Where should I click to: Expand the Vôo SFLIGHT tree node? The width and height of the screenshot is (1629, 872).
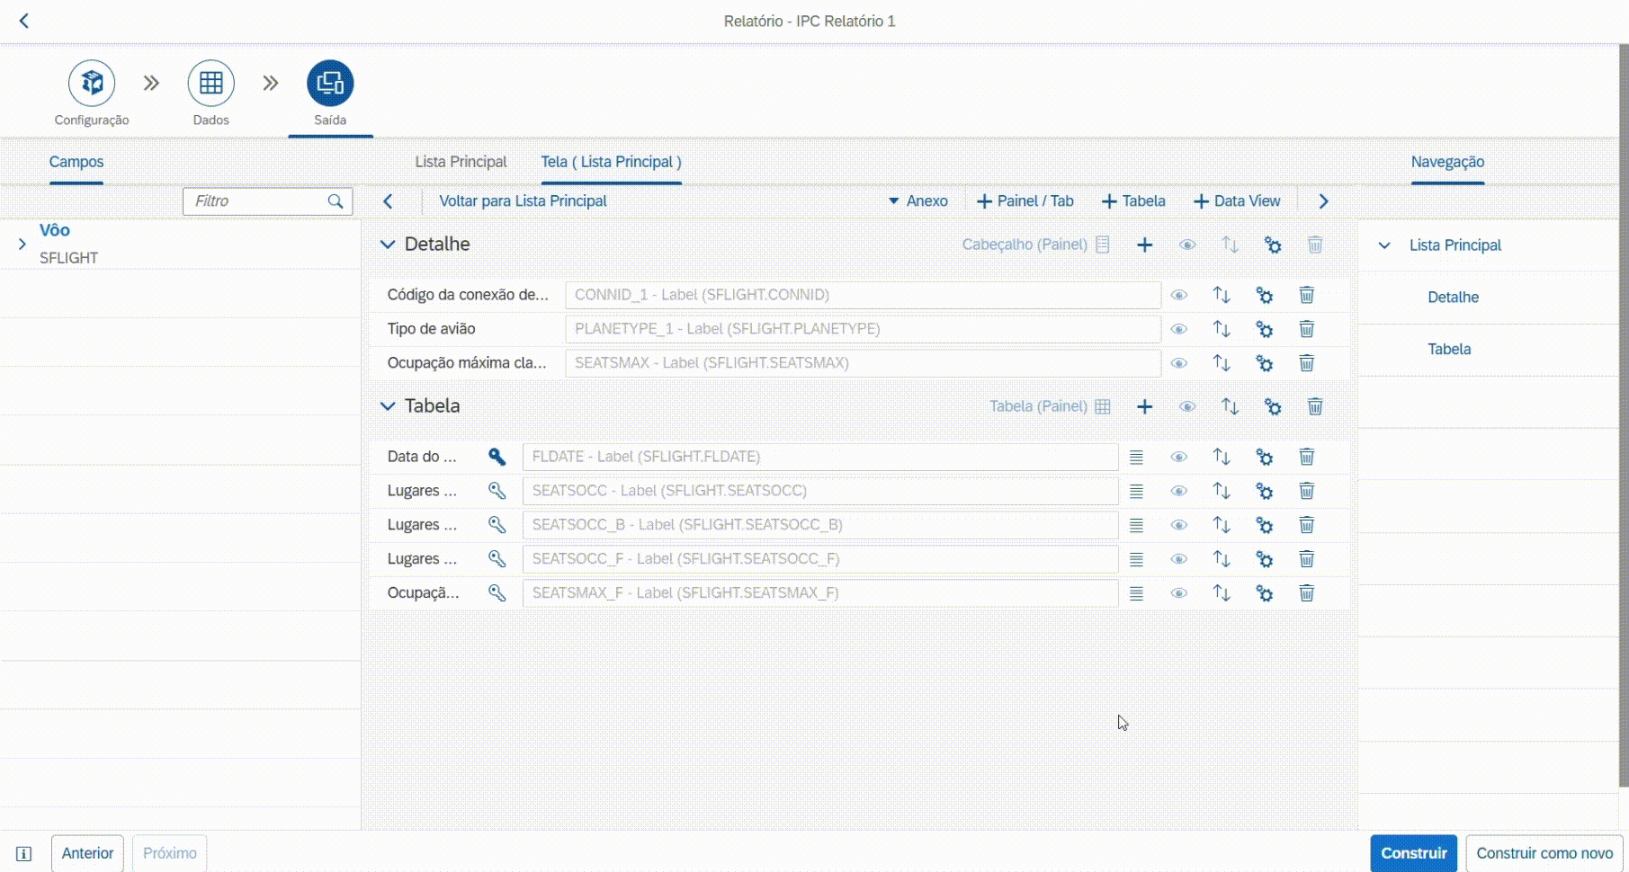click(22, 244)
